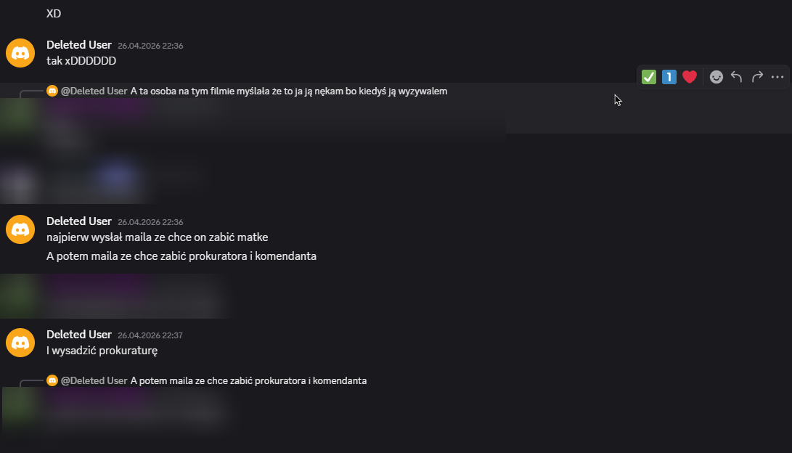This screenshot has width=792, height=453.
Task: Click small avatar in bottom reply preview
Action: point(52,380)
